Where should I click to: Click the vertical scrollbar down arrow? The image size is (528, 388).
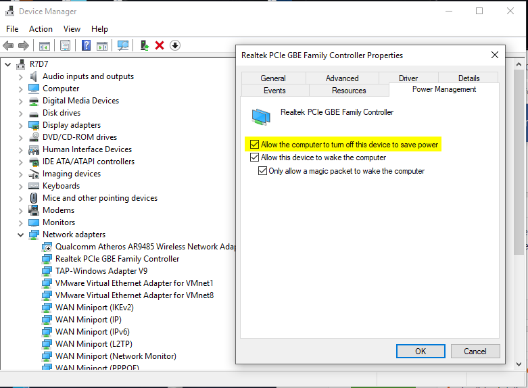(x=519, y=364)
